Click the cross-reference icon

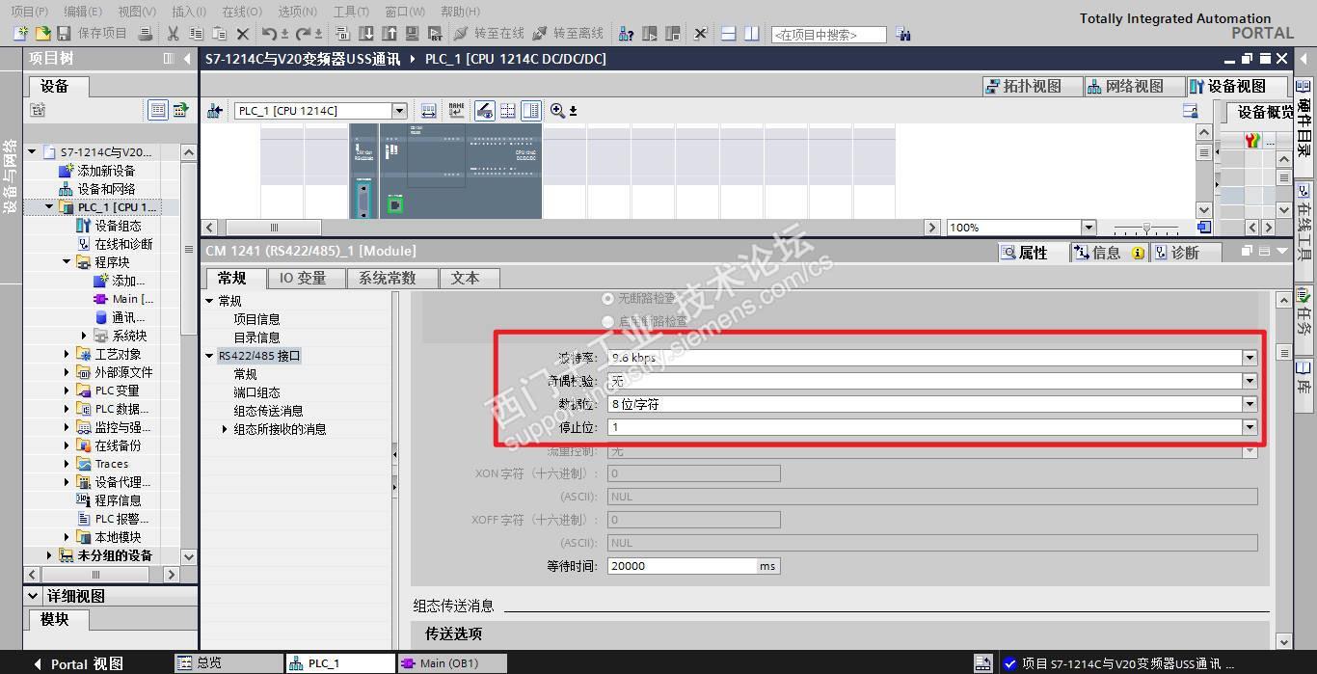701,34
